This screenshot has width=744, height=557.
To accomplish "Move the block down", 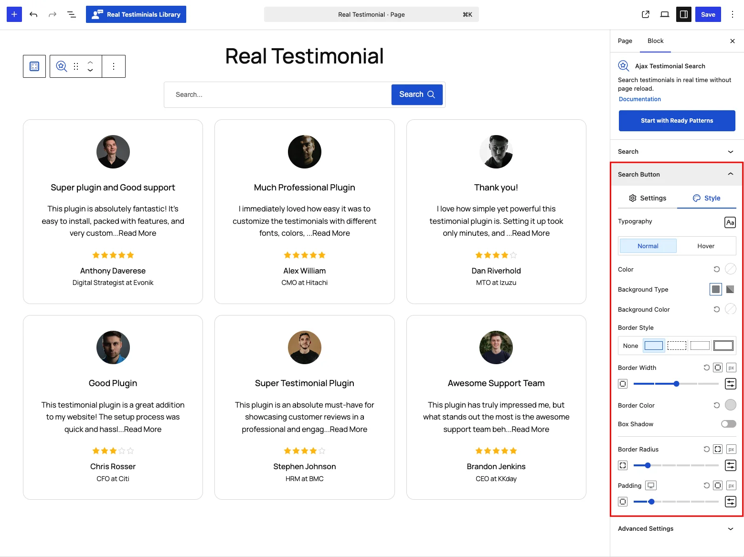I will (x=90, y=71).
